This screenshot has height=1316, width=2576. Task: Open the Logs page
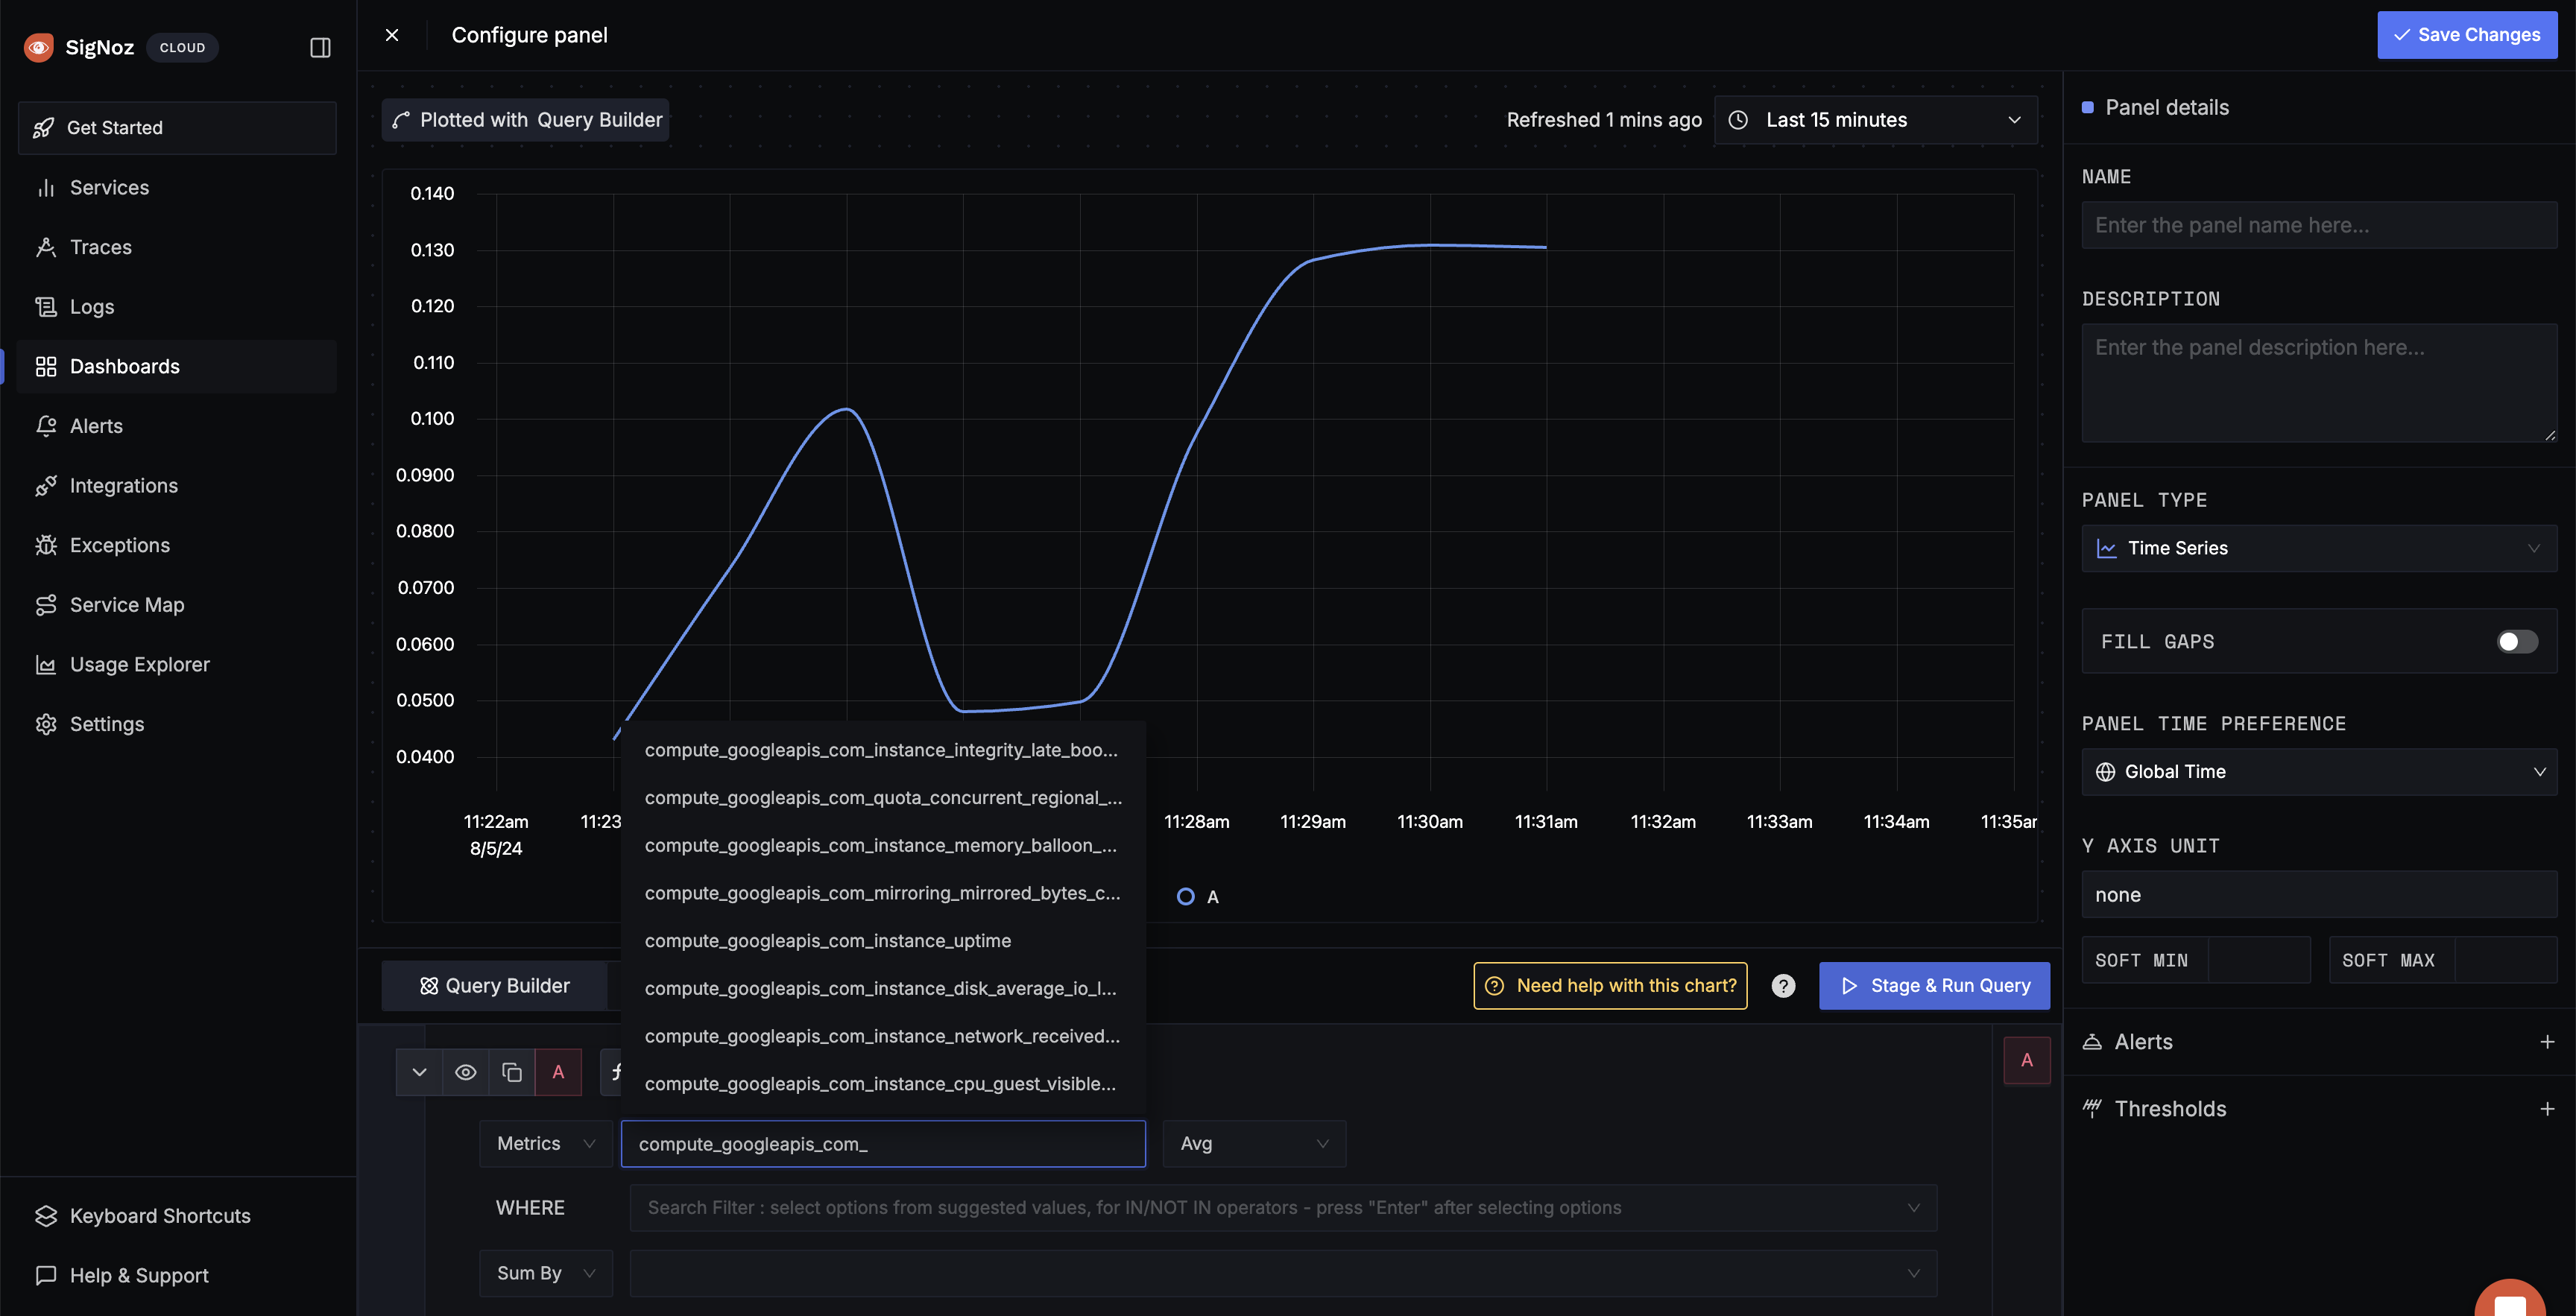(177, 307)
